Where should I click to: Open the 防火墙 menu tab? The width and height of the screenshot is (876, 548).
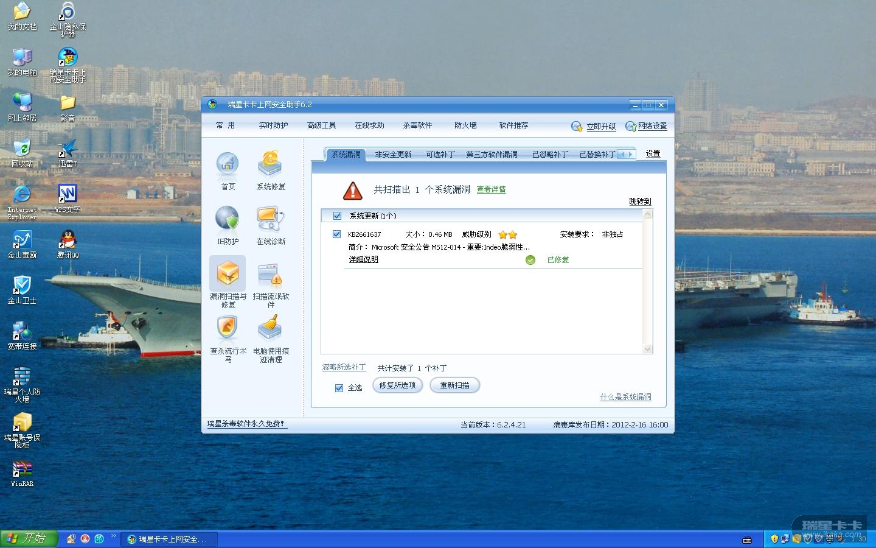pyautogui.click(x=465, y=125)
